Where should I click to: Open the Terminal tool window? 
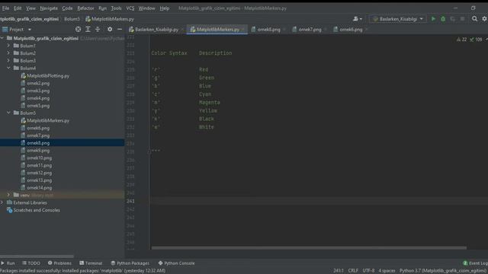pos(91,263)
